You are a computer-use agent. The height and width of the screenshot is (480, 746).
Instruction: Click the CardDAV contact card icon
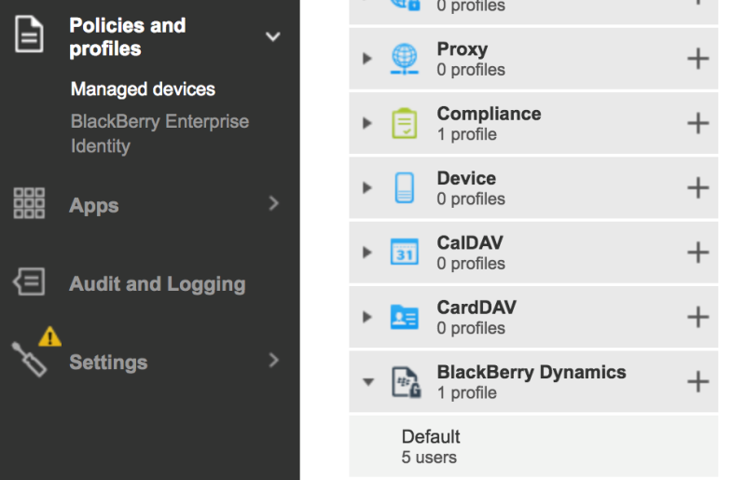(x=405, y=317)
